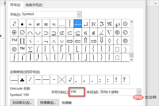Switch to the 特殊字符(P) tab
The image size is (159, 106).
click(x=34, y=5)
